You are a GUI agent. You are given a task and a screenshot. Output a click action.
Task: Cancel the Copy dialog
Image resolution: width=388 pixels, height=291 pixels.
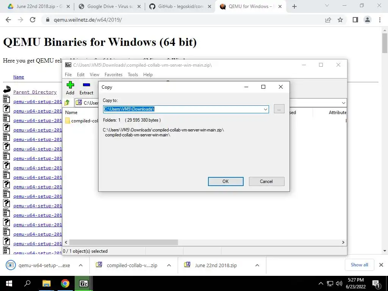pos(266,181)
